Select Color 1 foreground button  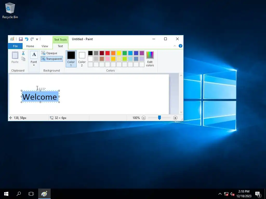pos(71,59)
